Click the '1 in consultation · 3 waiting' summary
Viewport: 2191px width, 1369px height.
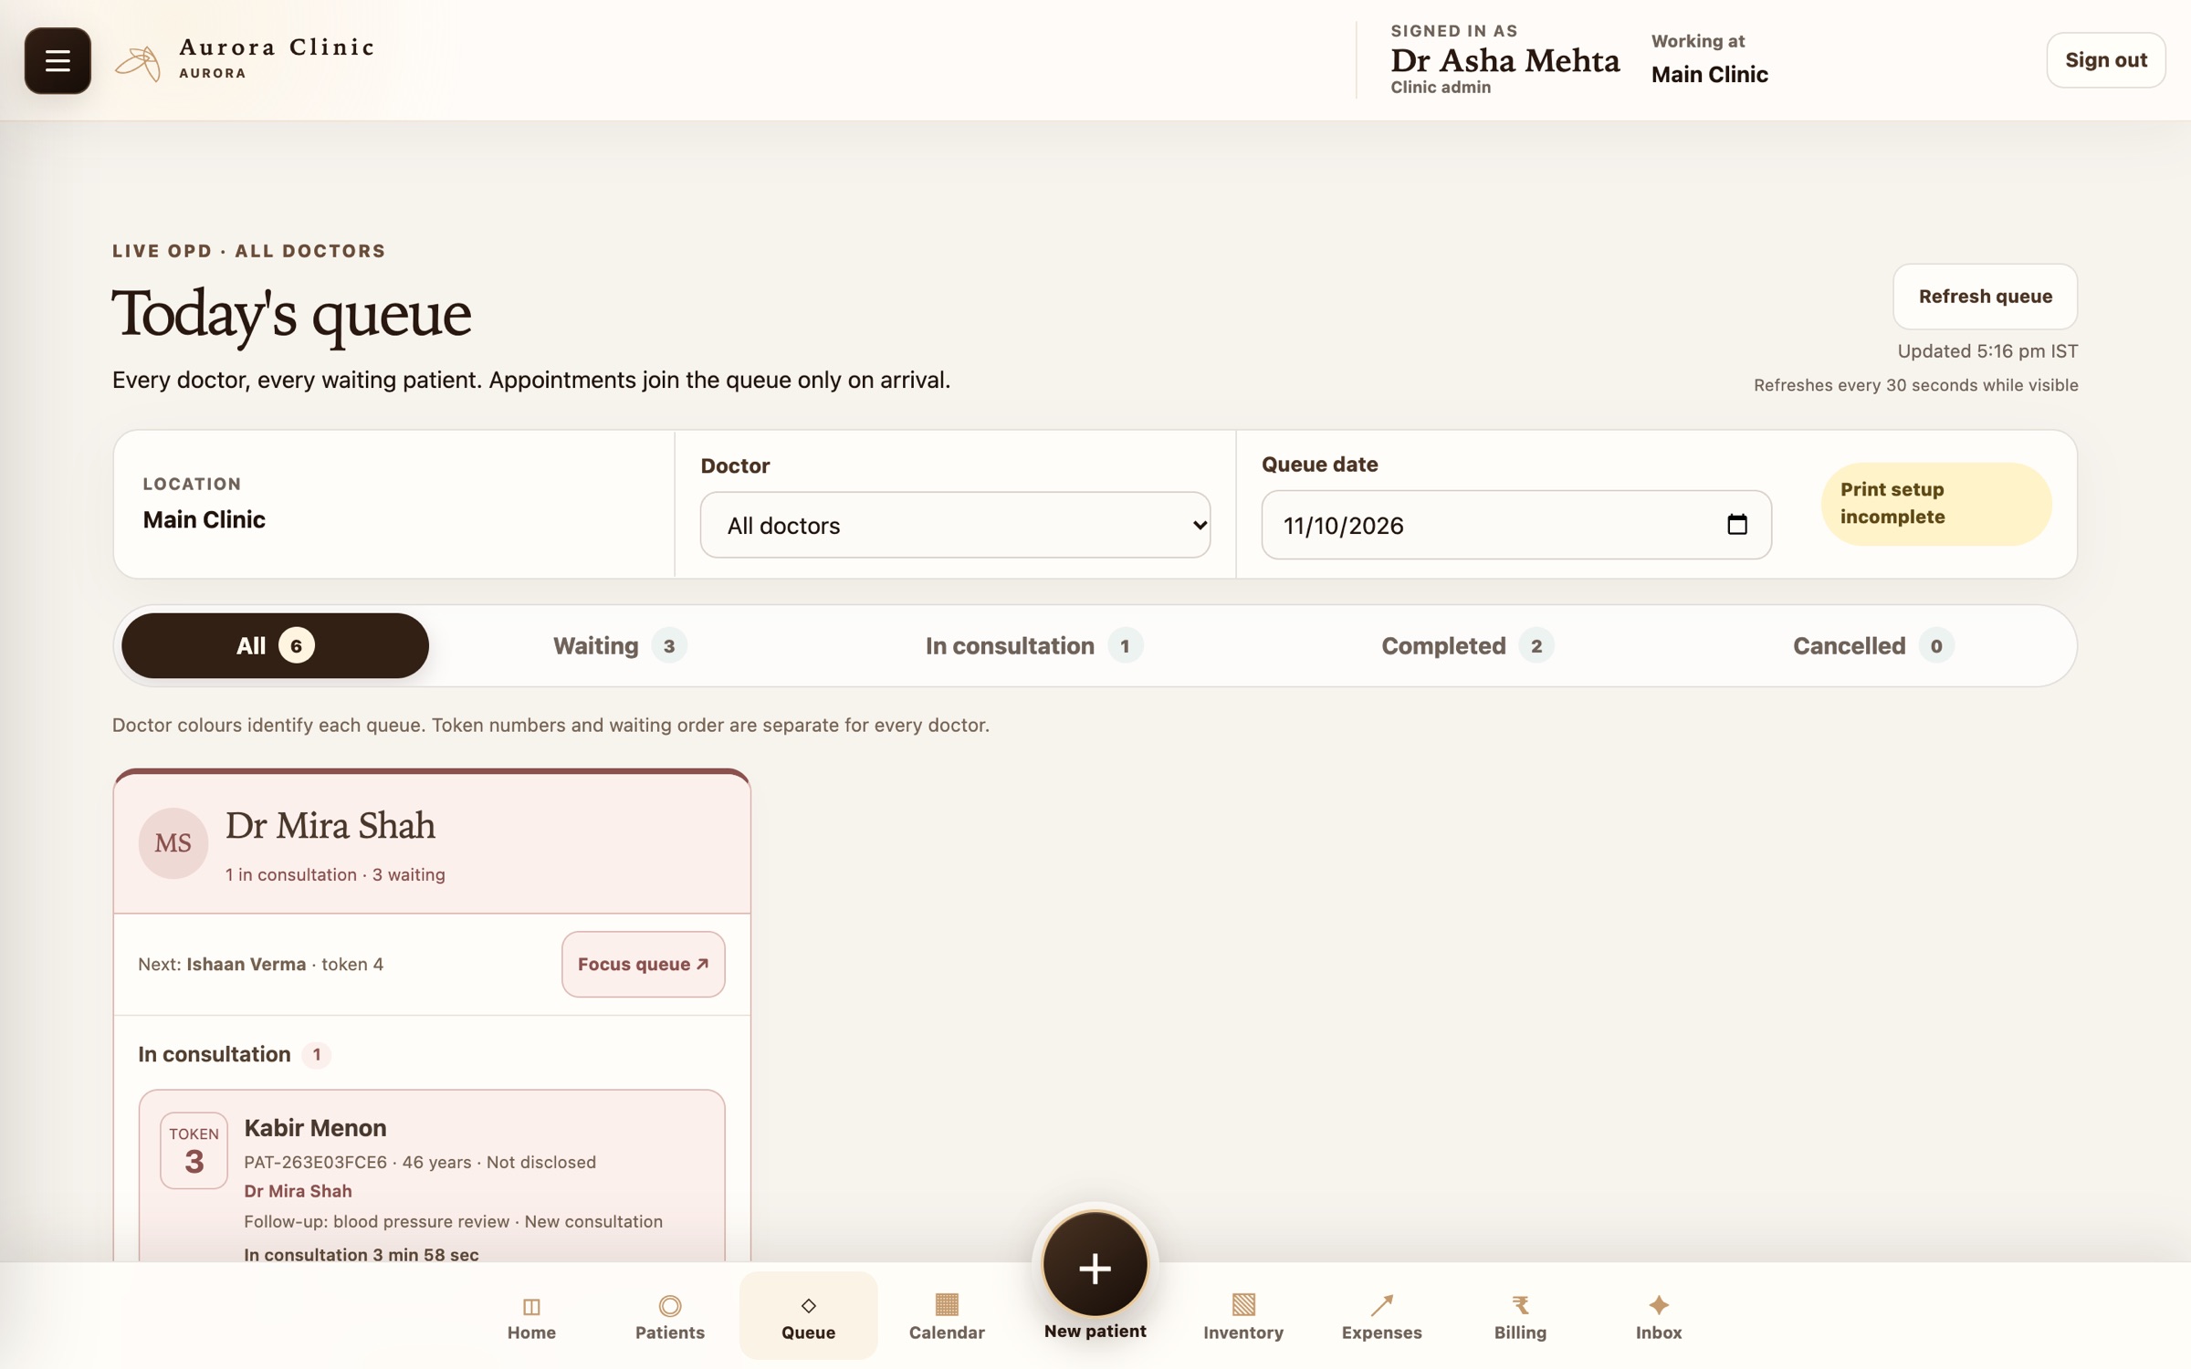pyautogui.click(x=335, y=874)
